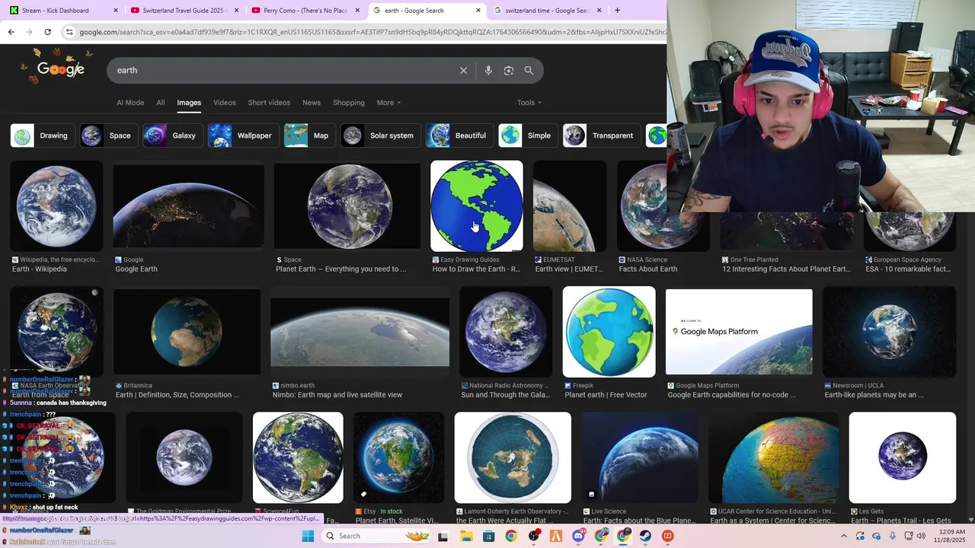Filter images by the Beautiful chip
The width and height of the screenshot is (975, 548).
pyautogui.click(x=459, y=135)
